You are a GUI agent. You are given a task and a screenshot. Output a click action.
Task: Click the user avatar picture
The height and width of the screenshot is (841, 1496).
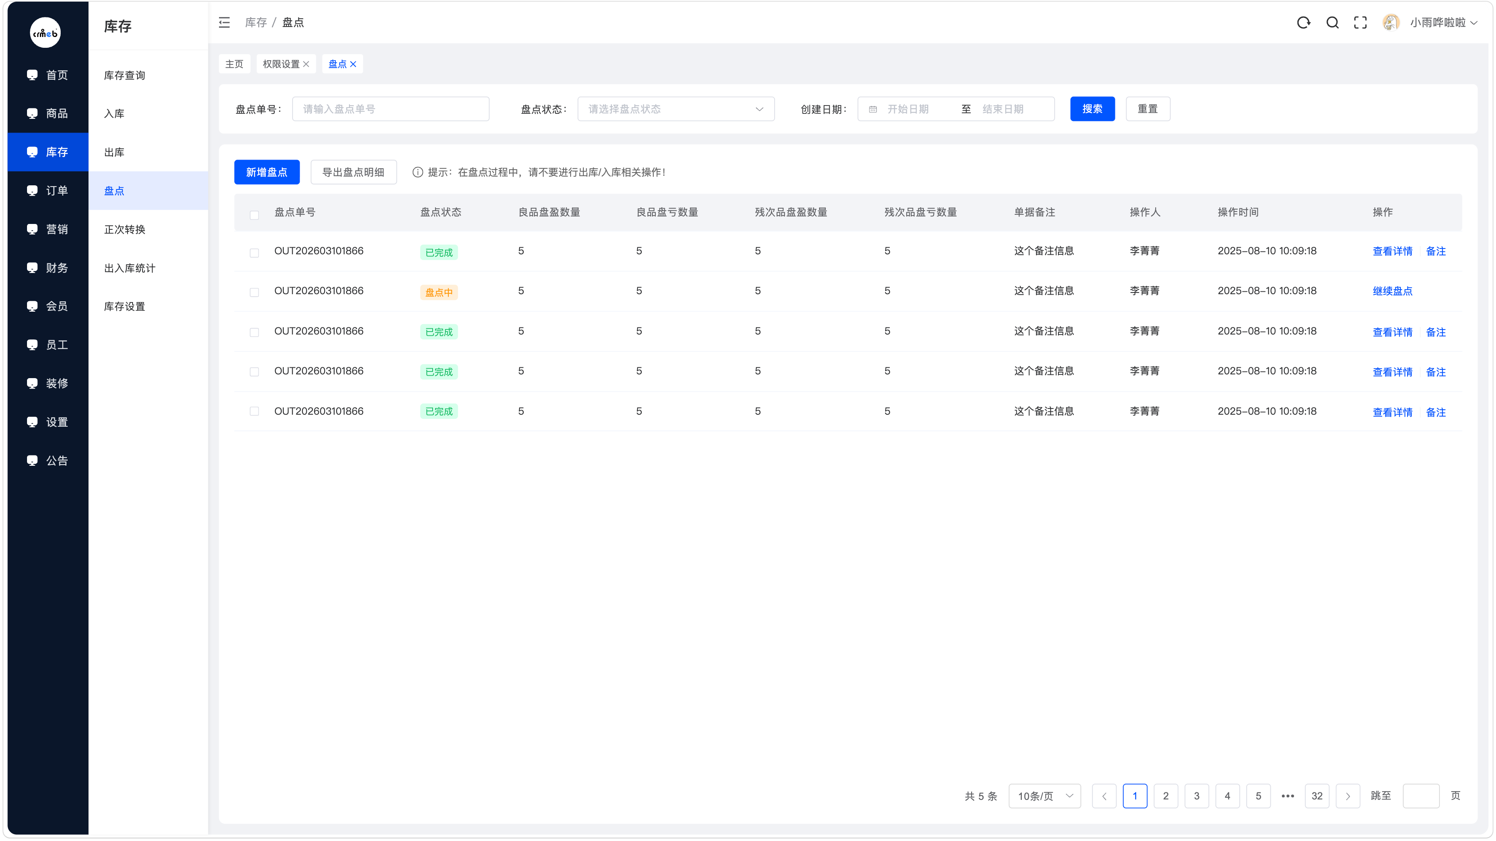click(x=1391, y=23)
